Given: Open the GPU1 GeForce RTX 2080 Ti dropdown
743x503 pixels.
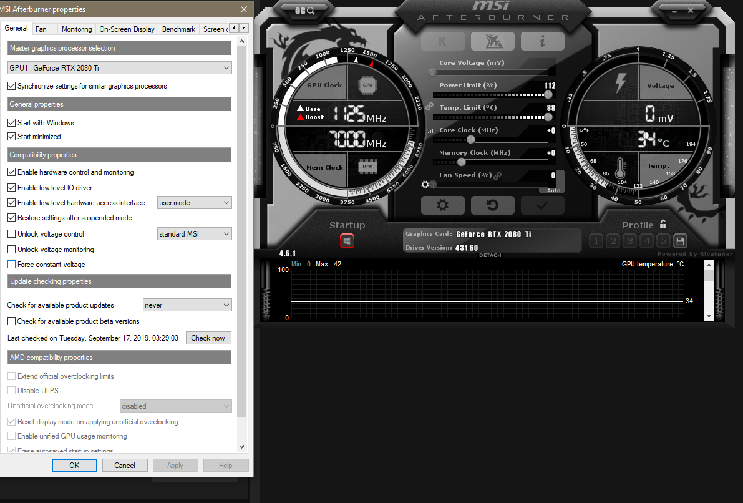Looking at the screenshot, I should (119, 68).
